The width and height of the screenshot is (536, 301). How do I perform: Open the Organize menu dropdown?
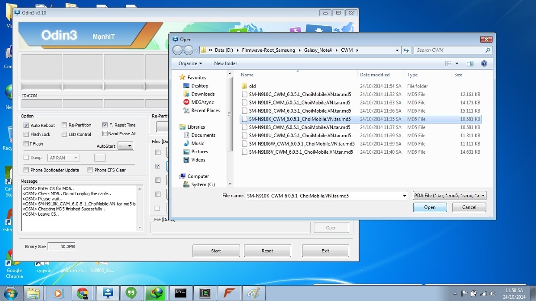point(190,63)
